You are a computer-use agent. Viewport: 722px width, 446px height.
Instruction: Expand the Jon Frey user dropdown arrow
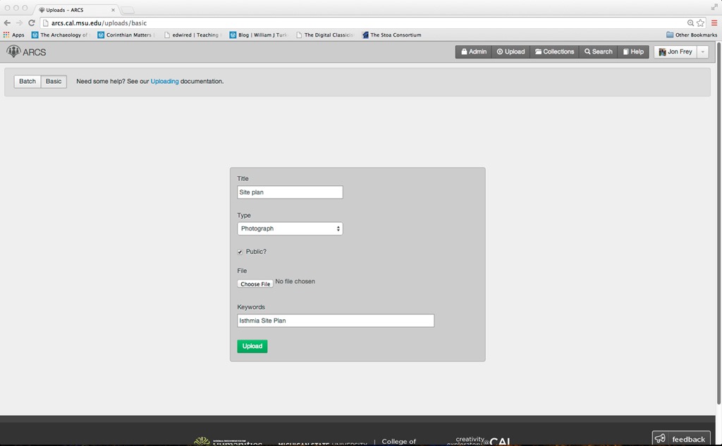[x=702, y=51]
